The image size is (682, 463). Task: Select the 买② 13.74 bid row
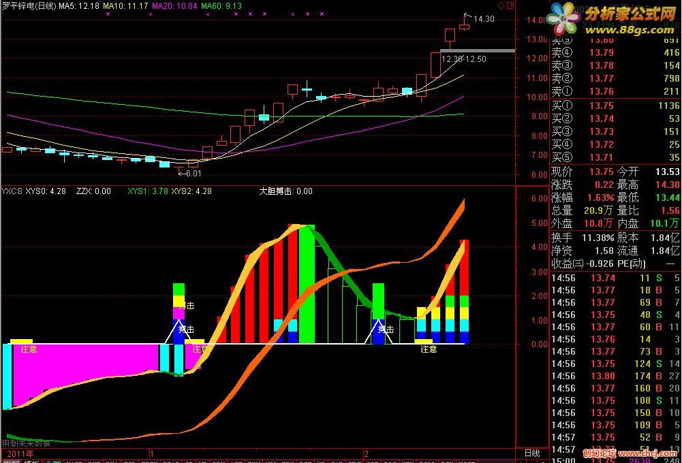coord(615,118)
